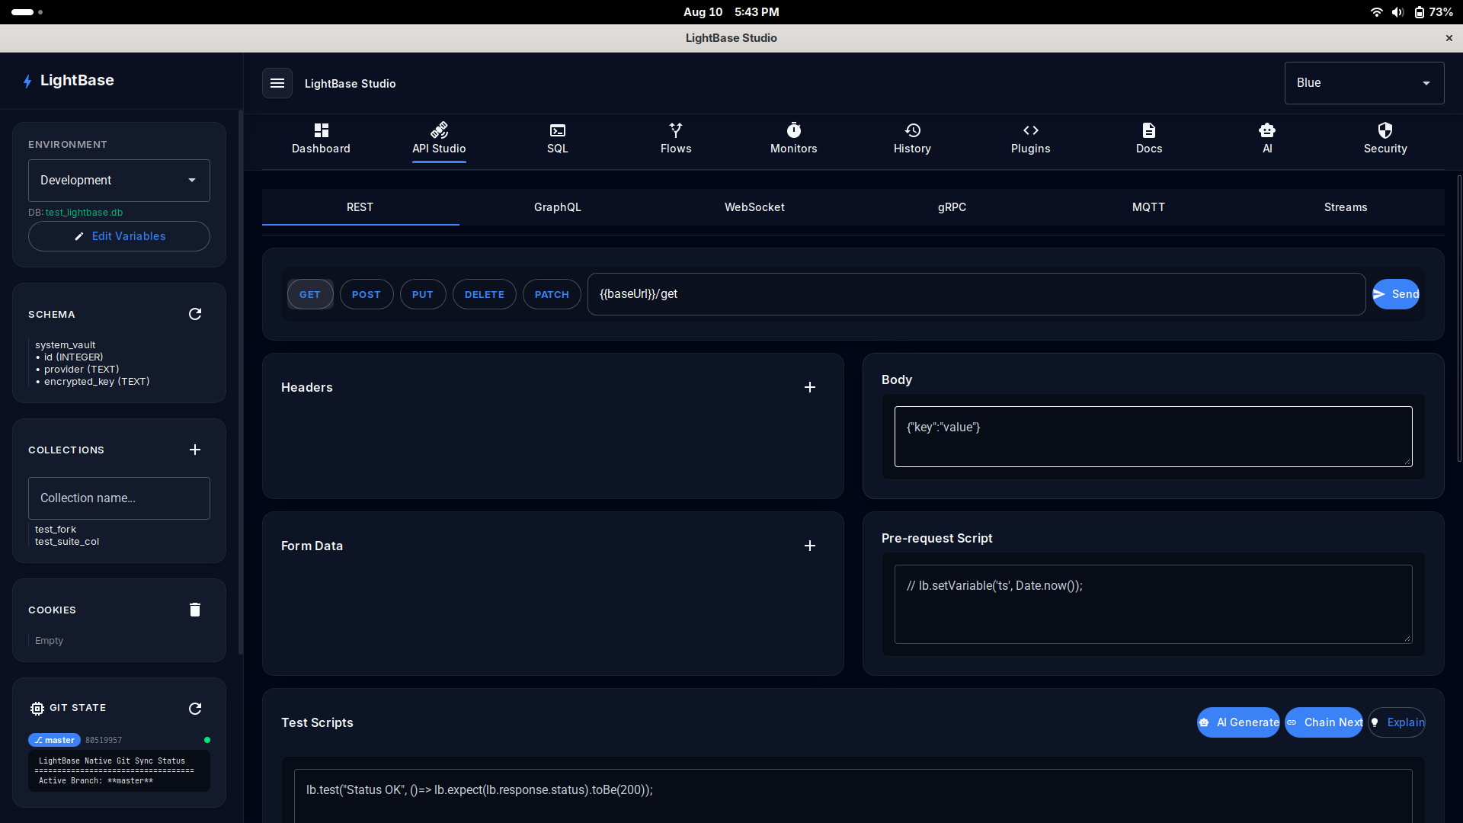Open the volume control in the top bar
Viewport: 1463px width, 823px height.
point(1397,12)
